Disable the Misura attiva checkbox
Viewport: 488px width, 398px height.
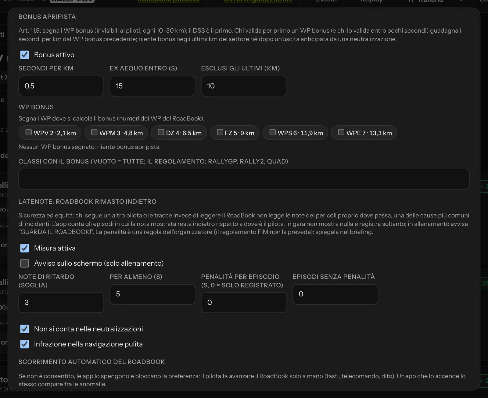(x=25, y=248)
